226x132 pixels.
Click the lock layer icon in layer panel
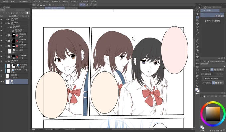pos(11,13)
